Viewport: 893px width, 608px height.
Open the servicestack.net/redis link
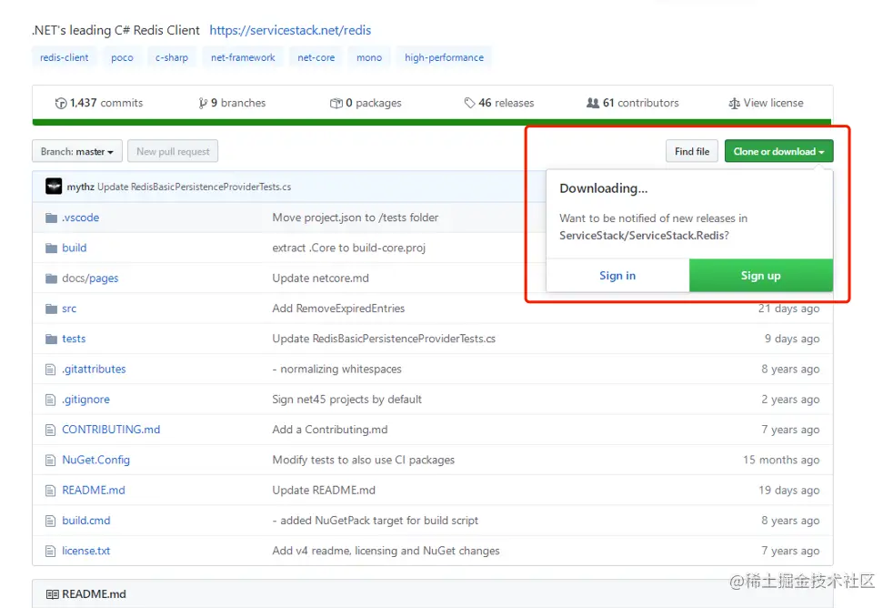290,30
